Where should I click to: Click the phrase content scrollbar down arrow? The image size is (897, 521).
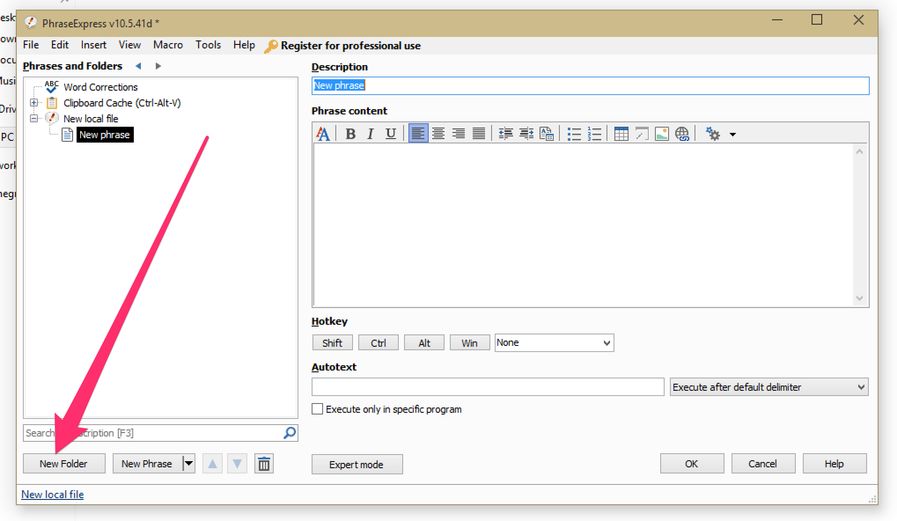point(860,298)
